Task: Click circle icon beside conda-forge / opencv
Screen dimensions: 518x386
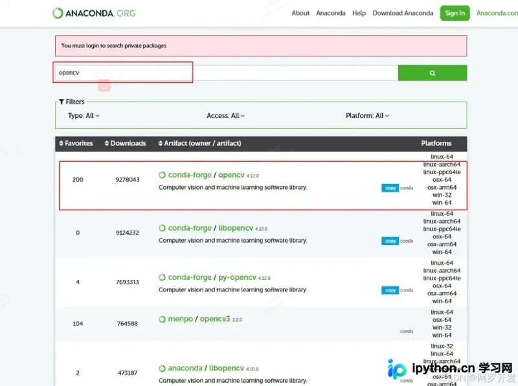Action: 162,175
